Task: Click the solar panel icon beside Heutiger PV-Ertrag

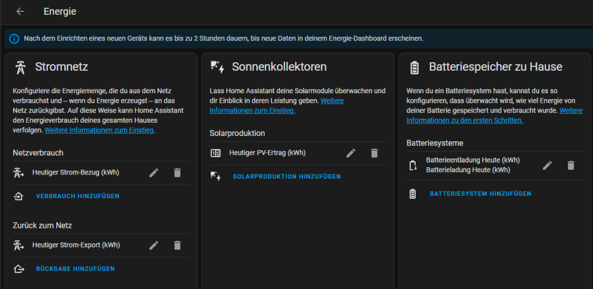Action: [x=215, y=153]
